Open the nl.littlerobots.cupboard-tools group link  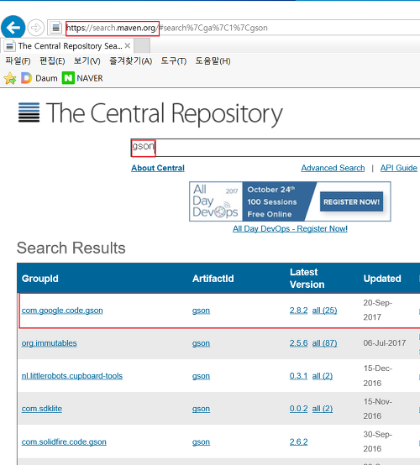click(x=72, y=376)
